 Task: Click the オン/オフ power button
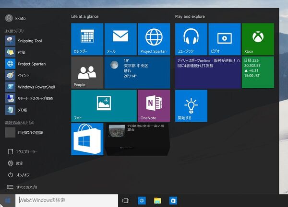coord(19,175)
